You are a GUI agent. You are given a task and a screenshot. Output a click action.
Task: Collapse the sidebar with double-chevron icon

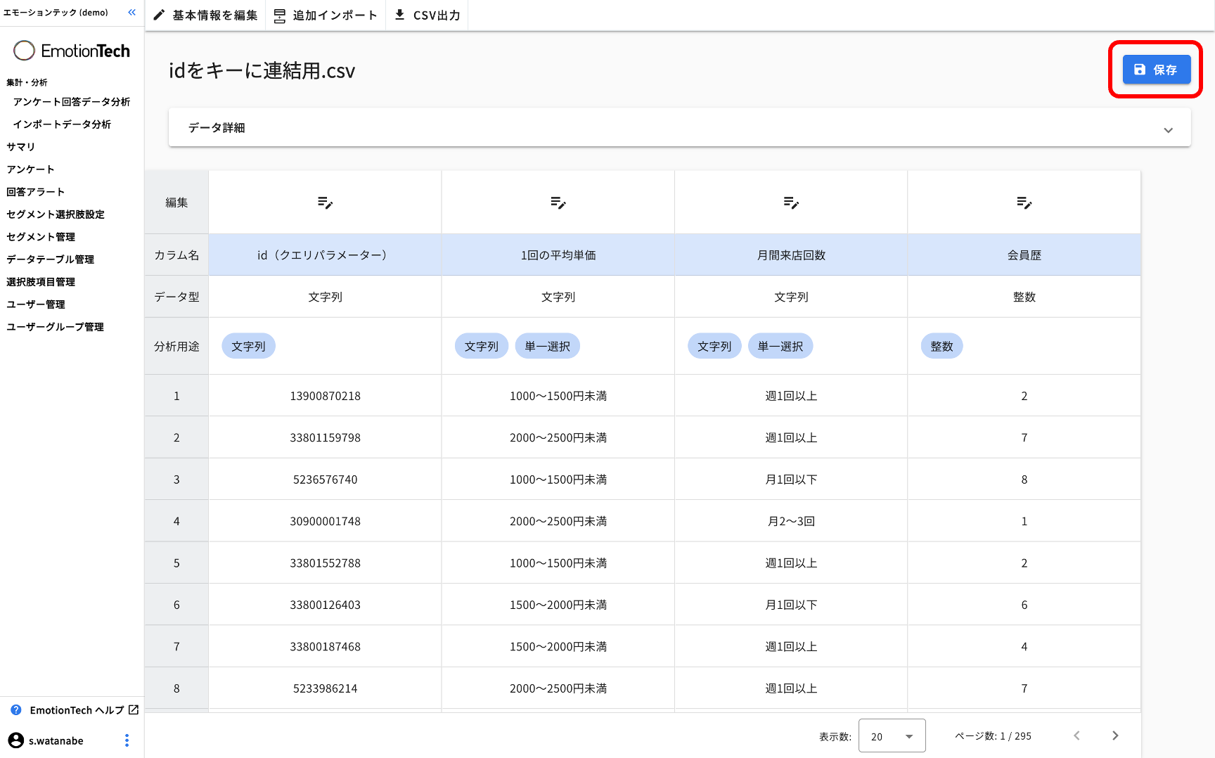(x=131, y=13)
